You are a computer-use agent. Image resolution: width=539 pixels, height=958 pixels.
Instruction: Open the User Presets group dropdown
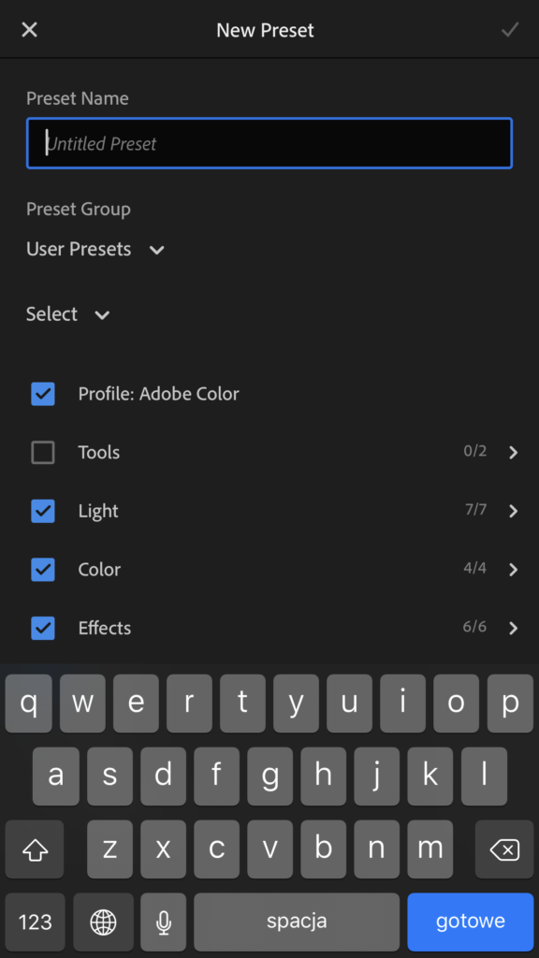pos(96,249)
